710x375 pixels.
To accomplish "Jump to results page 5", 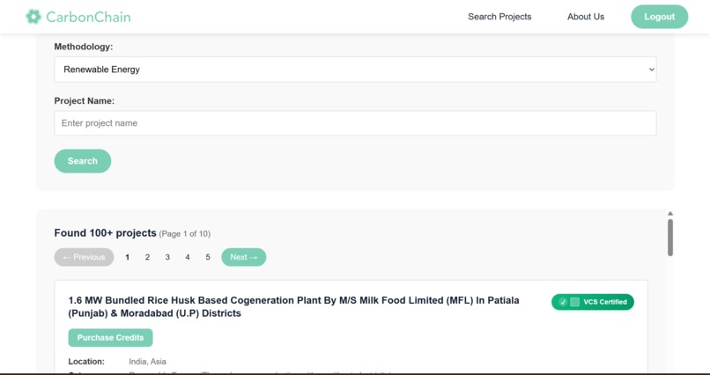I will [208, 257].
